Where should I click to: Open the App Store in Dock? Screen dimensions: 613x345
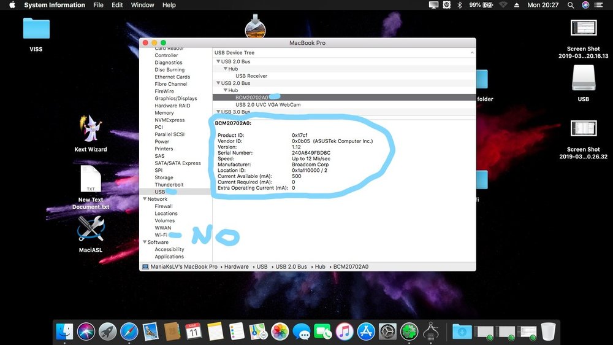366,331
